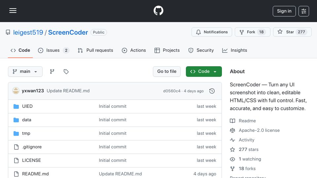Viewport: 317px width, 178px height.
Task: View tags via the tag icon
Action: 66,72
